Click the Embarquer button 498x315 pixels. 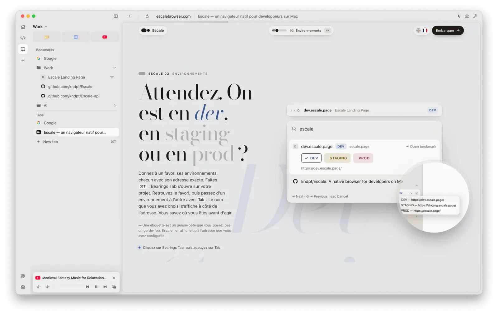(x=448, y=31)
